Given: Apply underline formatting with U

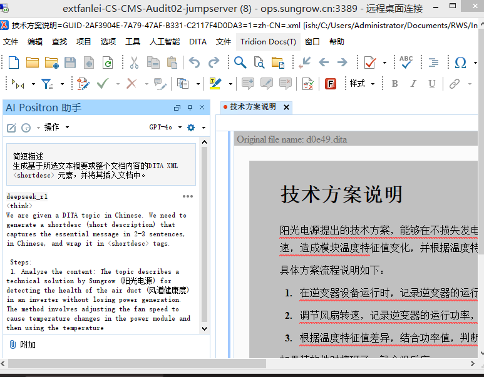Looking at the screenshot, I should pos(432,84).
